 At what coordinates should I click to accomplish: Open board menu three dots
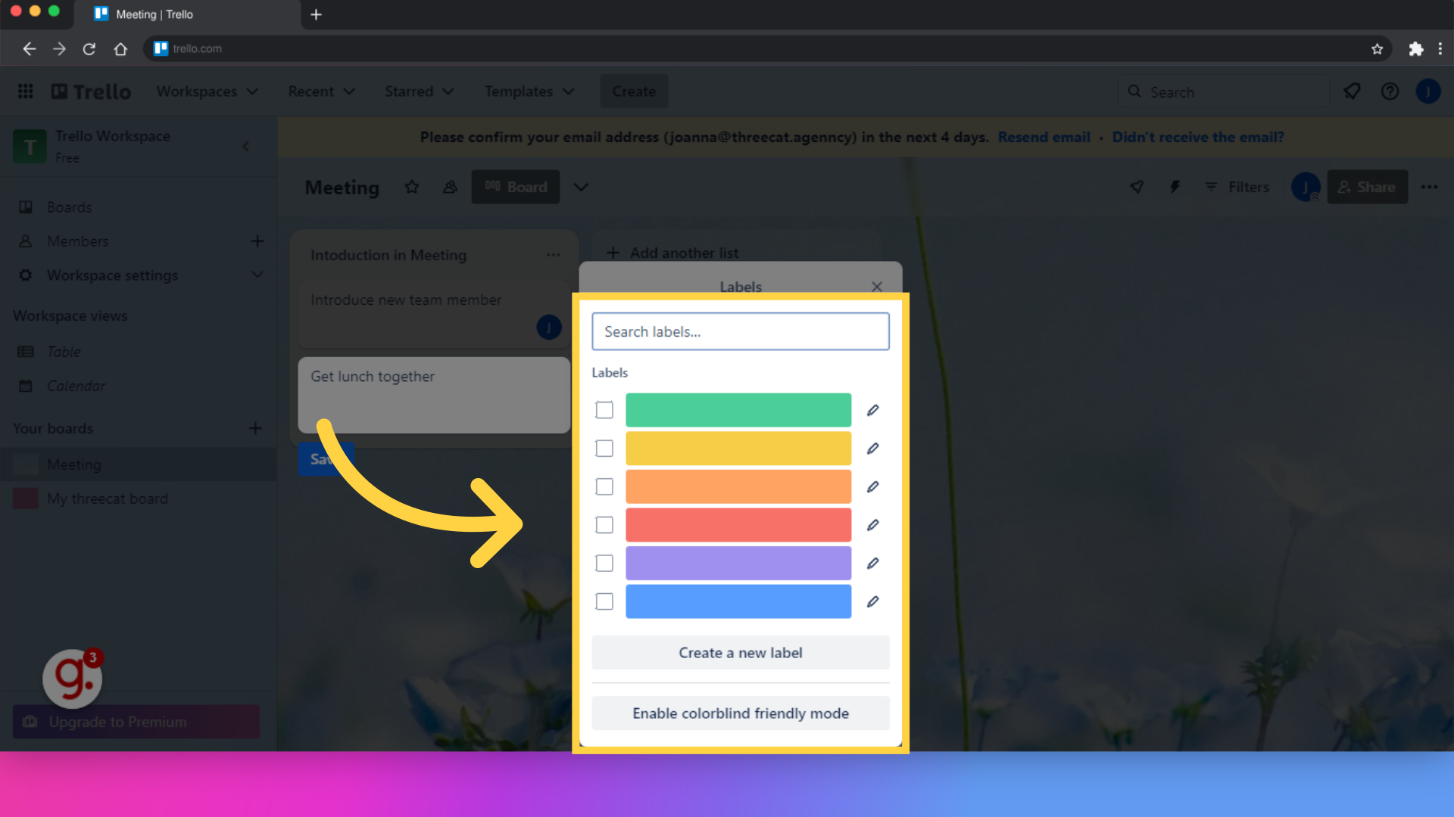(1429, 187)
